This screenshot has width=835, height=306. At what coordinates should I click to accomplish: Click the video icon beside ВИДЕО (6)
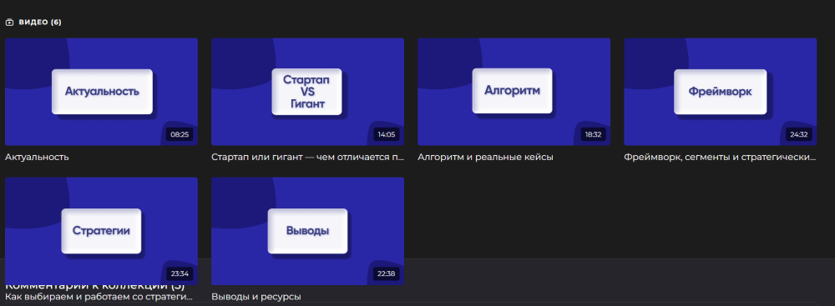[x=9, y=23]
